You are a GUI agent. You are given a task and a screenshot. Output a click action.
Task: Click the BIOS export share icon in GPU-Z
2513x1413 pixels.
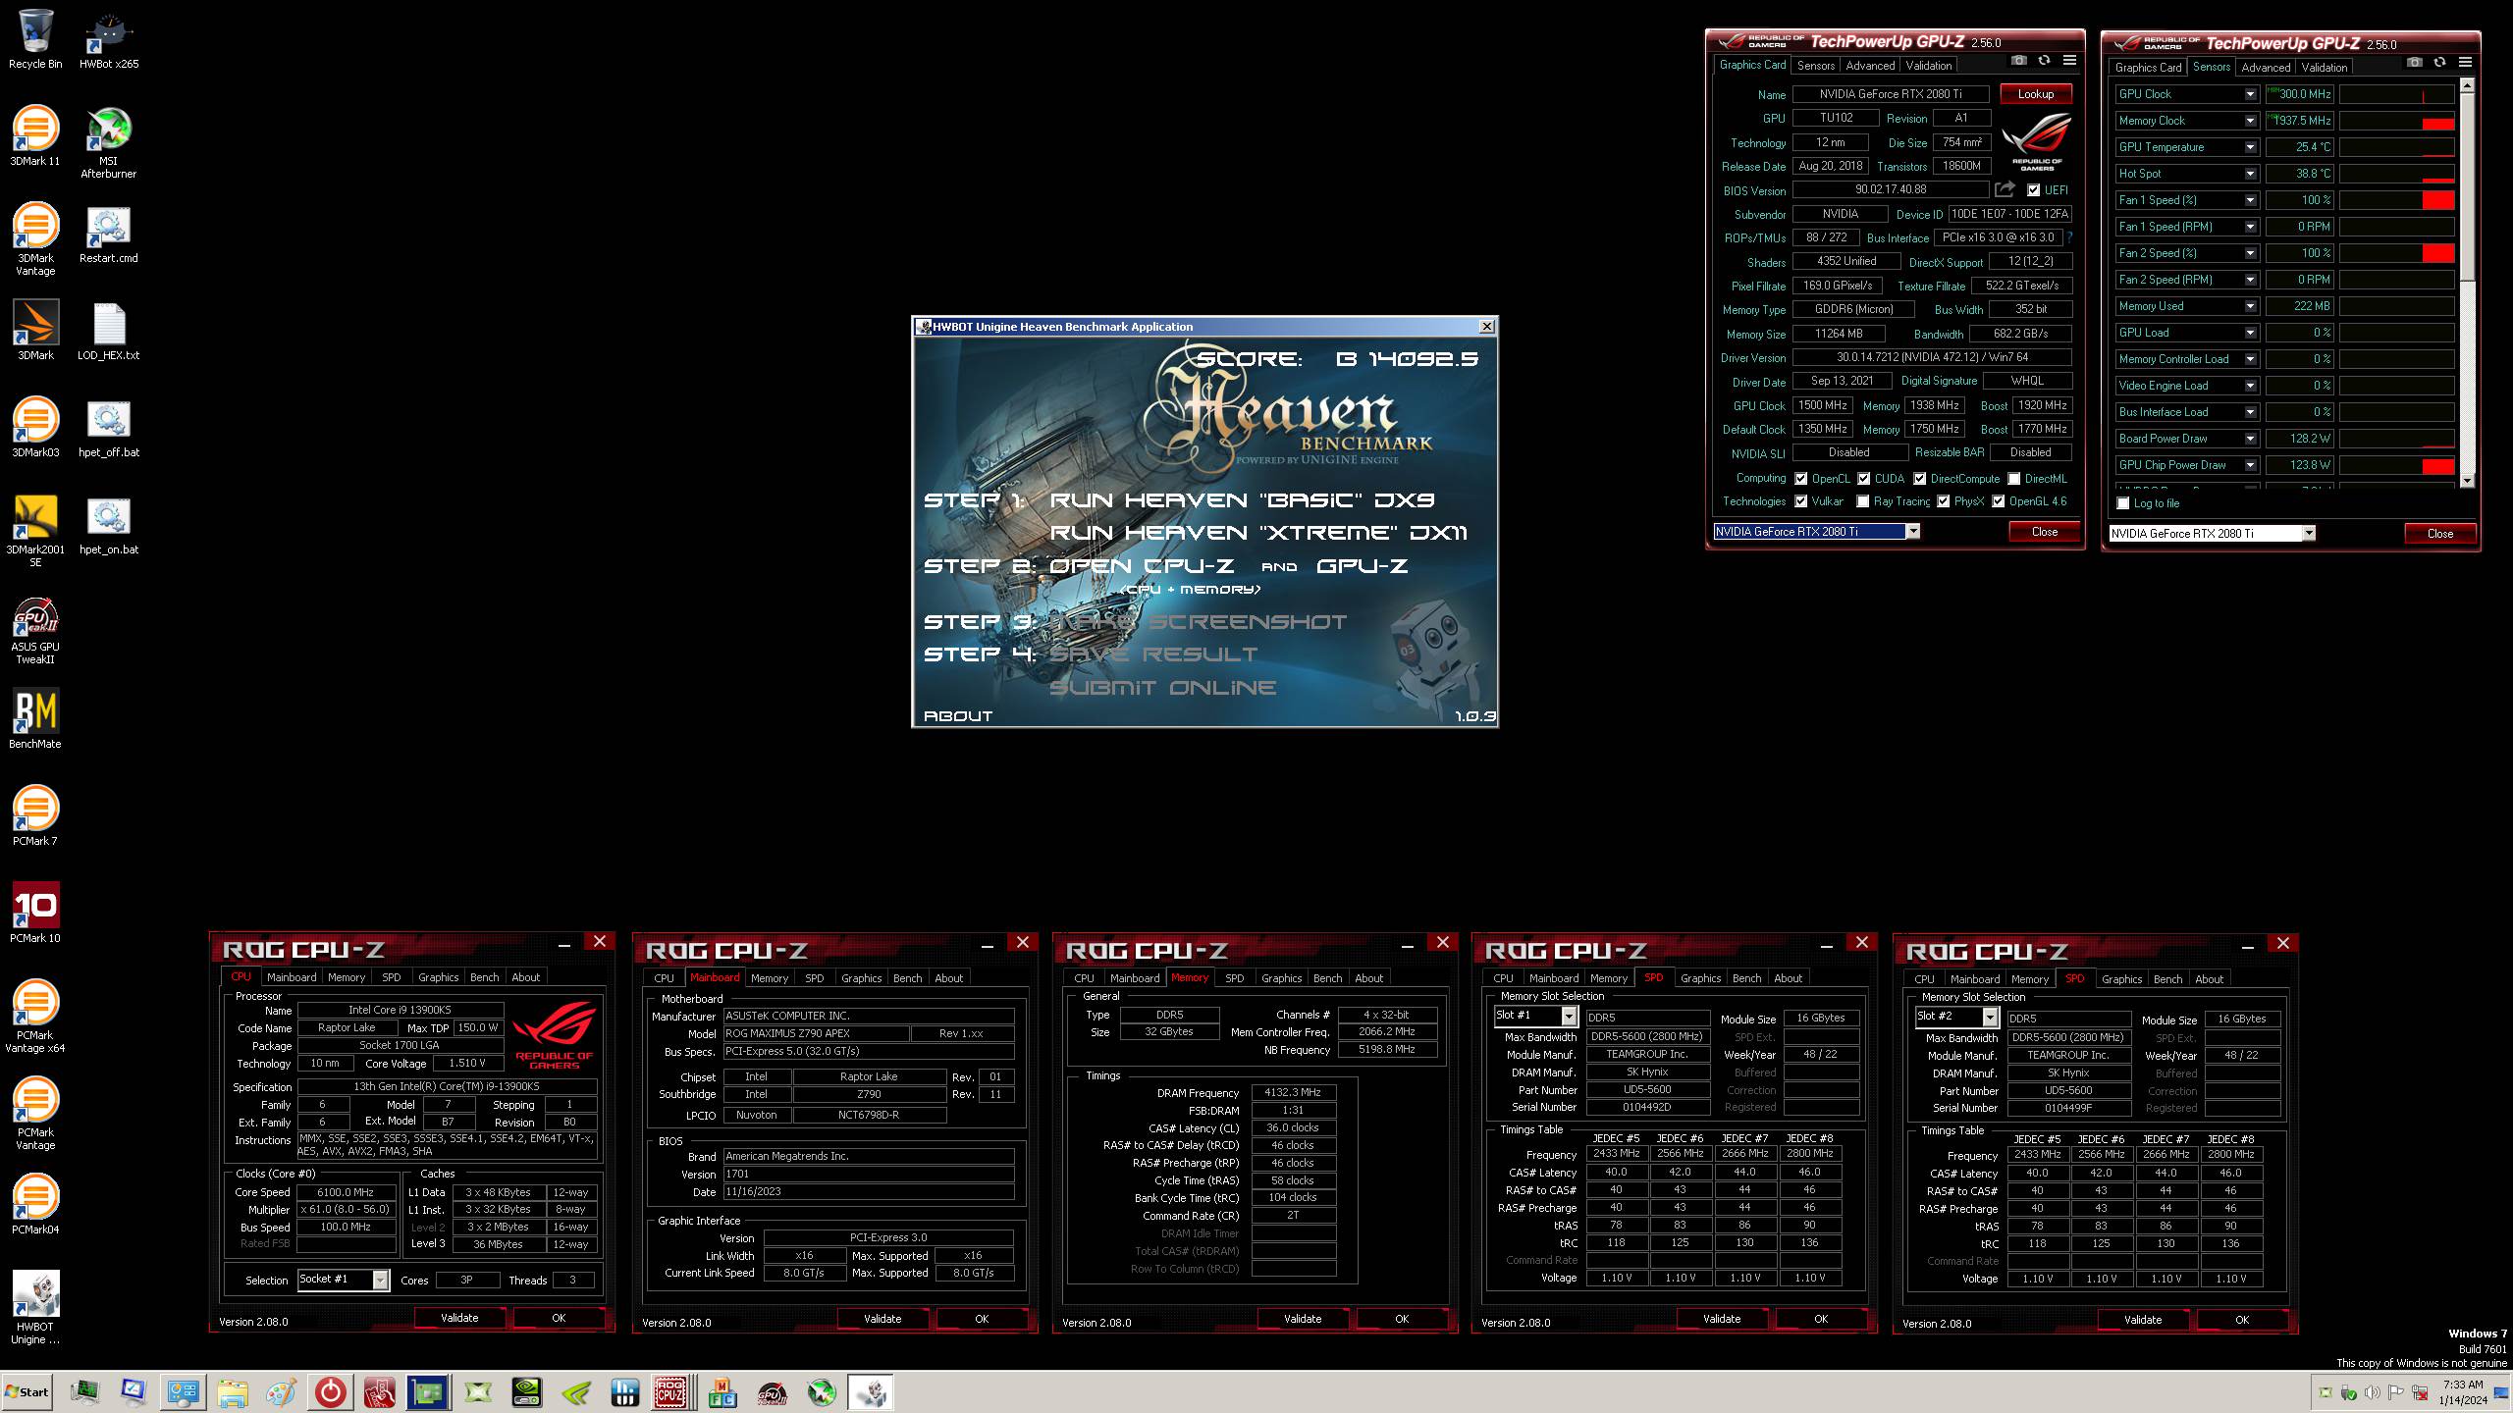tap(2005, 189)
